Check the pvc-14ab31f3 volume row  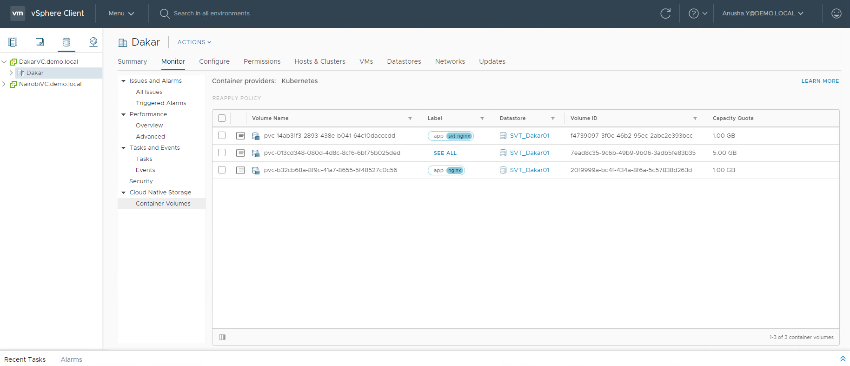[222, 135]
